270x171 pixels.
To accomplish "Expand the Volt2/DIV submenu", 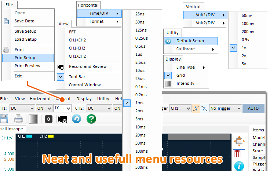I will 205,23.
